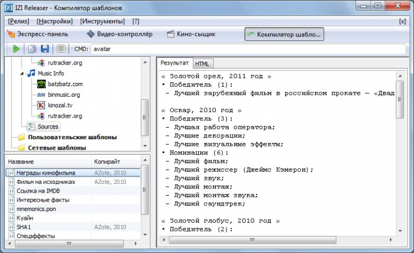Click the tree panel vertical scrollbar thumb

145,118
